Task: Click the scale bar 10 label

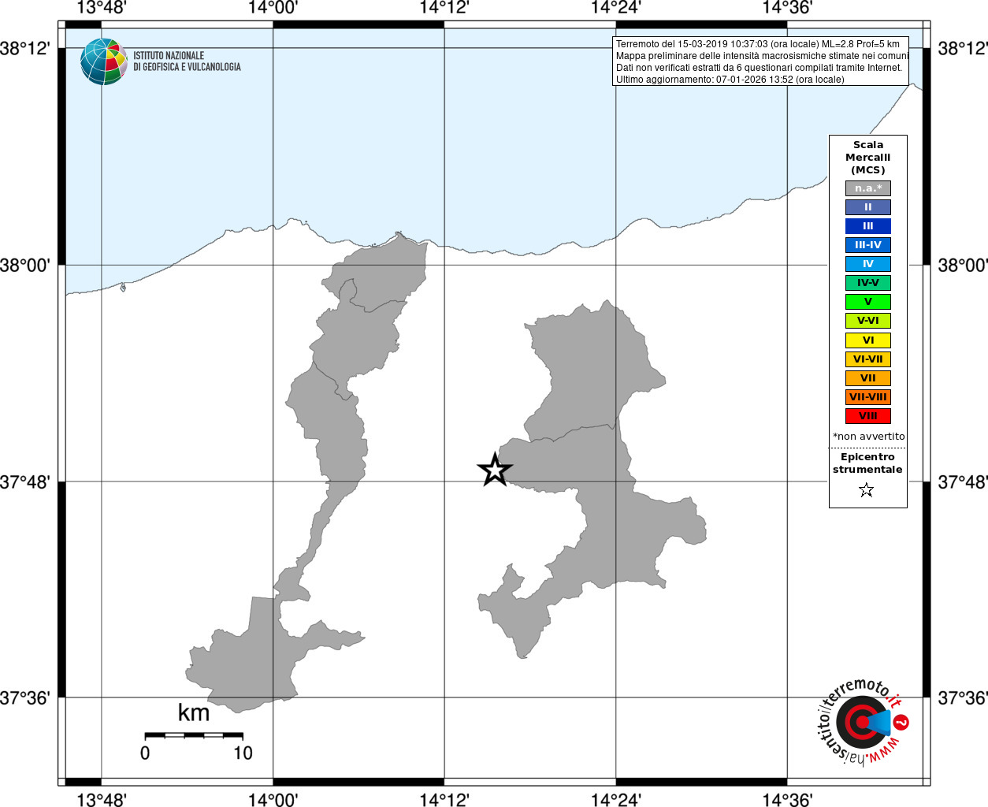Action: 243,753
